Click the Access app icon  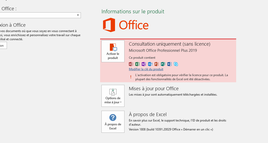click(x=131, y=64)
